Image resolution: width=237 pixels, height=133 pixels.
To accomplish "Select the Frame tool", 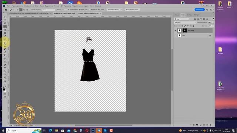I will coord(5,33).
